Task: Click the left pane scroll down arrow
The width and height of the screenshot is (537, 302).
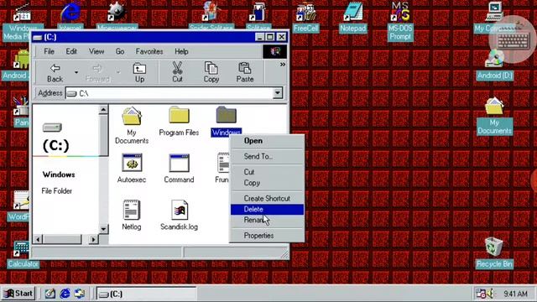Action: click(103, 229)
